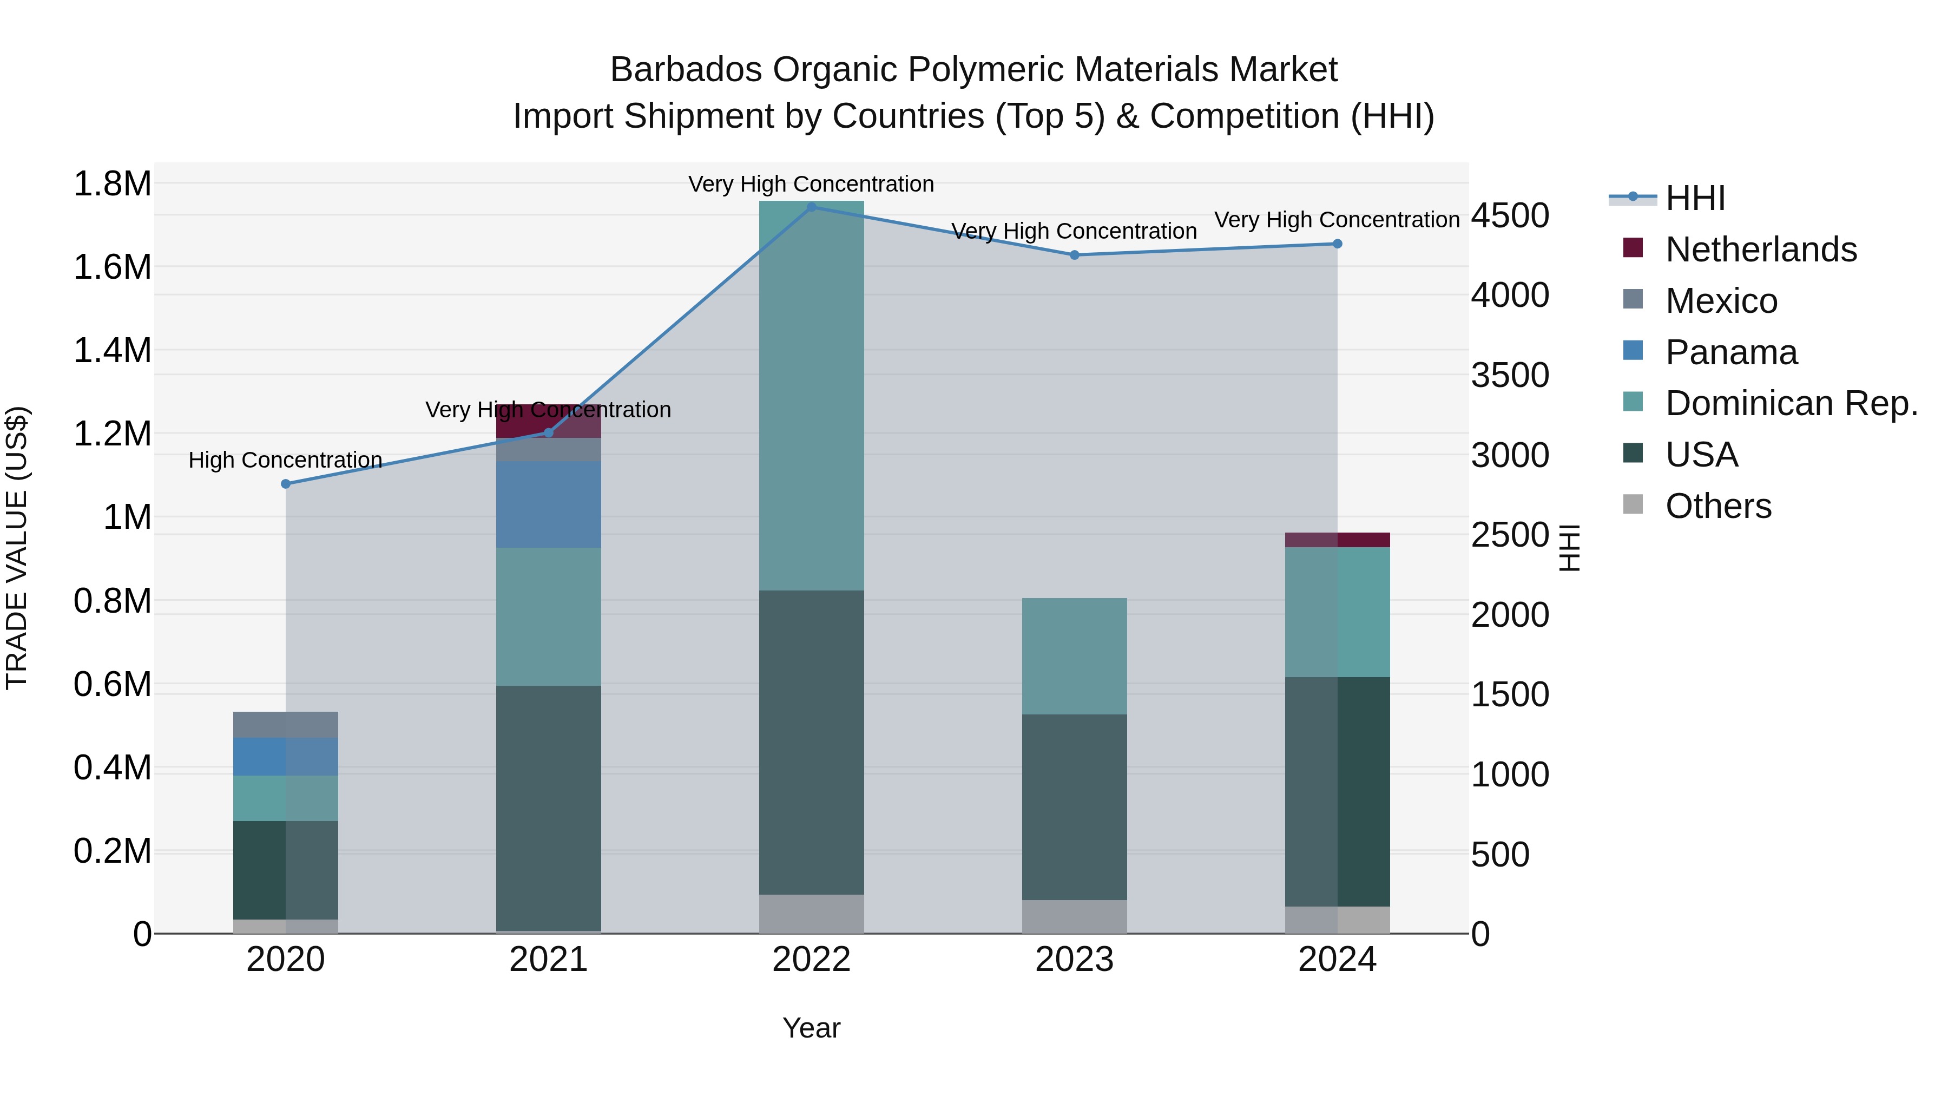
Task: Click the Others segment of 2024 bar
Action: point(1338,921)
